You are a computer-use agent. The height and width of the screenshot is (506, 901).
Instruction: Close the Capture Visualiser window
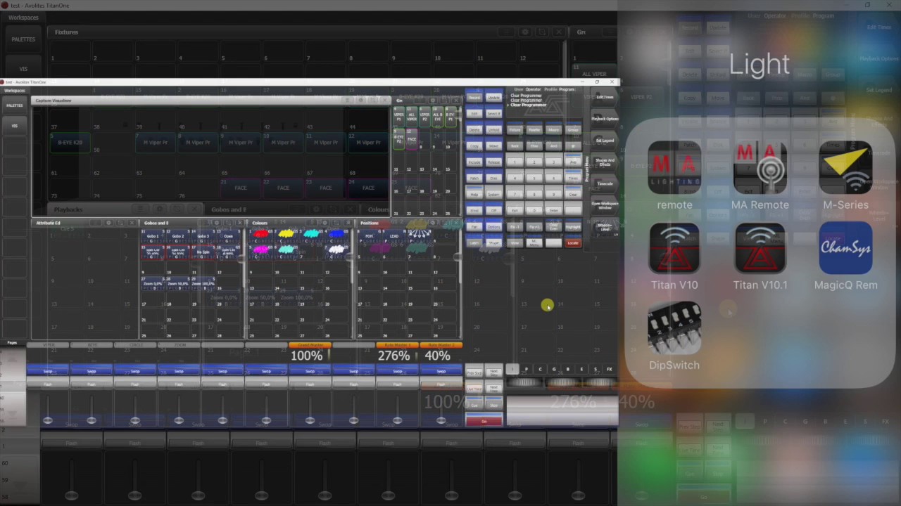(x=385, y=100)
